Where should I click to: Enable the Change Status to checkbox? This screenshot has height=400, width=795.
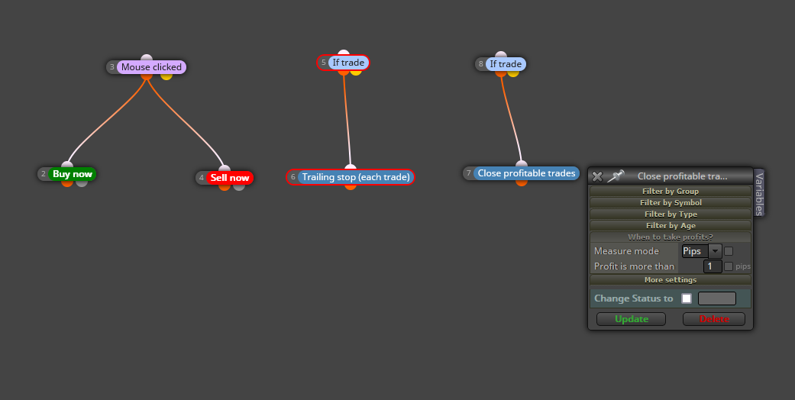[686, 298]
